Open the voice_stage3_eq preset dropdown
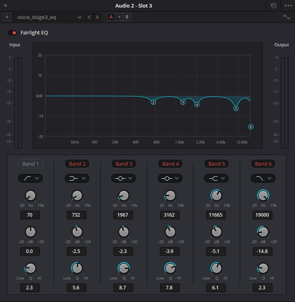 click(x=49, y=17)
